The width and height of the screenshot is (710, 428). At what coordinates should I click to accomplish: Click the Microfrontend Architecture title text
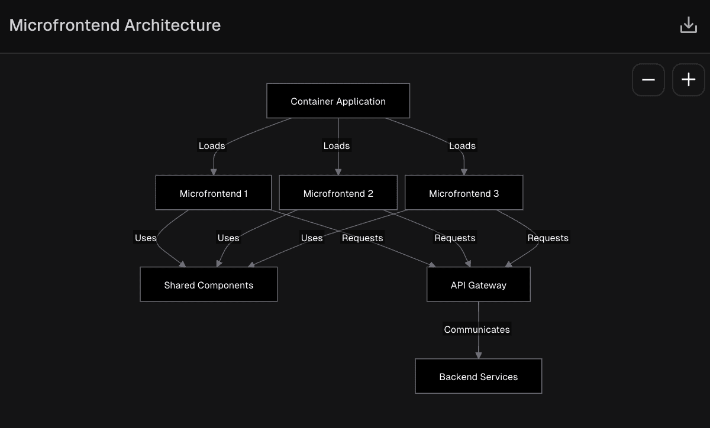[115, 25]
